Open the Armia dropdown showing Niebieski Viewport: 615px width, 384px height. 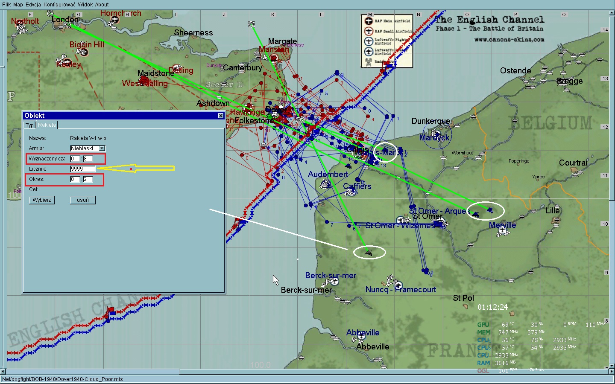(102, 148)
